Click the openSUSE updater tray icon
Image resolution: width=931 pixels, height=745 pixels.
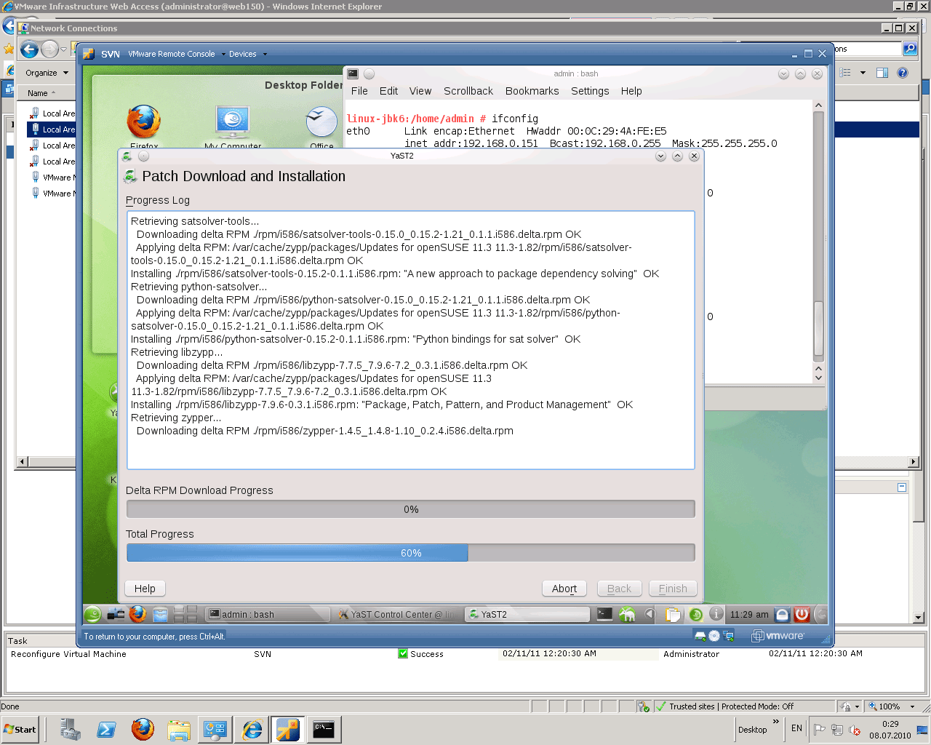click(x=695, y=614)
